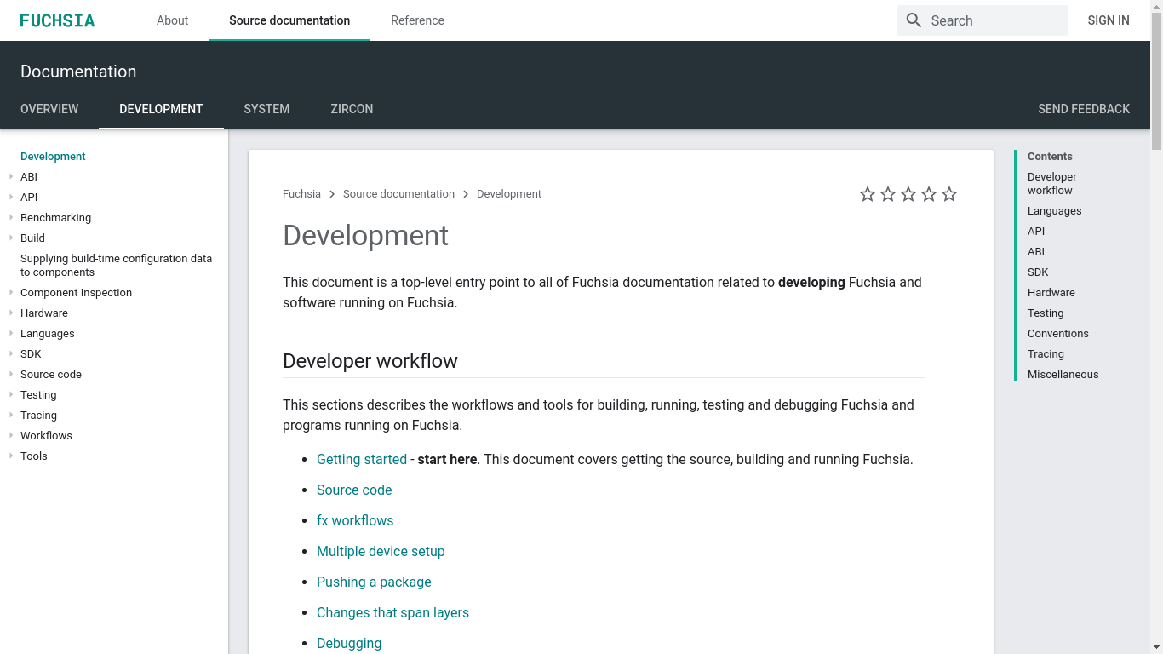Focus the Search input field
Viewport: 1163px width, 654px height.
983,20
